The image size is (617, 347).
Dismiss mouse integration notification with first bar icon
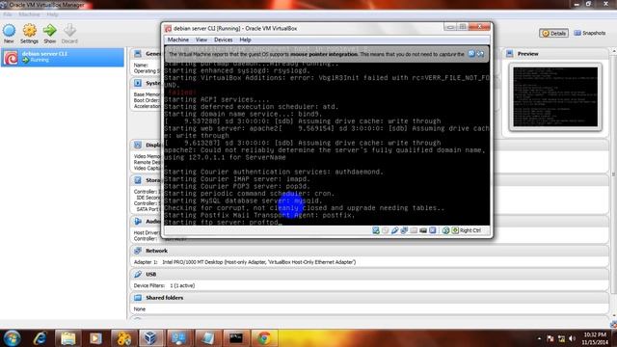point(471,54)
